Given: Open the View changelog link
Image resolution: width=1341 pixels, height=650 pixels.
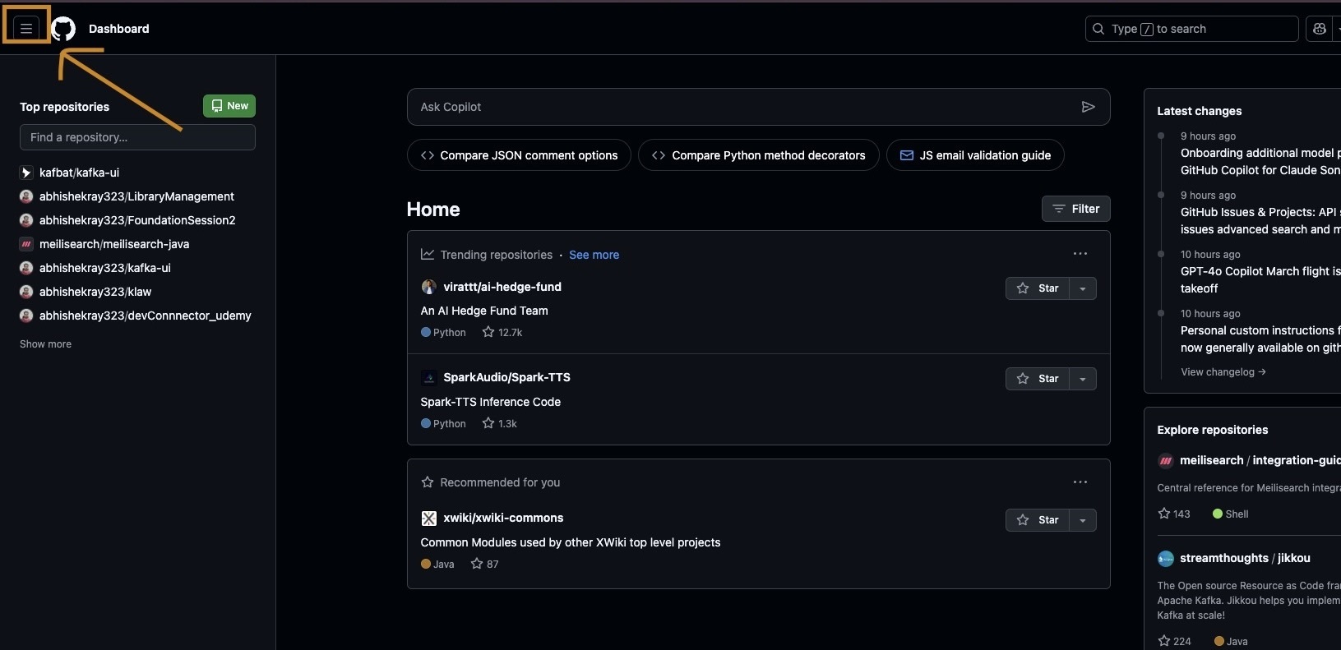Looking at the screenshot, I should tap(1223, 372).
